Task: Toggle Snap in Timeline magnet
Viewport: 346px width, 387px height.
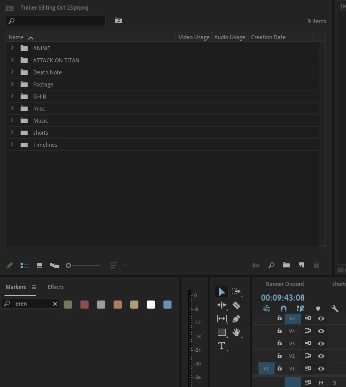Action: [284, 309]
